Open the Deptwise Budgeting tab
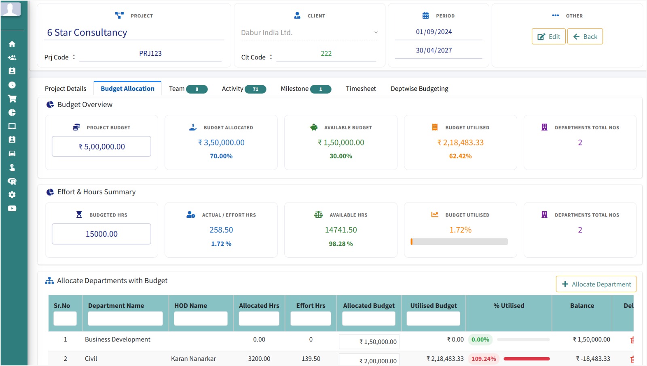This screenshot has height=366, width=647. click(x=419, y=88)
